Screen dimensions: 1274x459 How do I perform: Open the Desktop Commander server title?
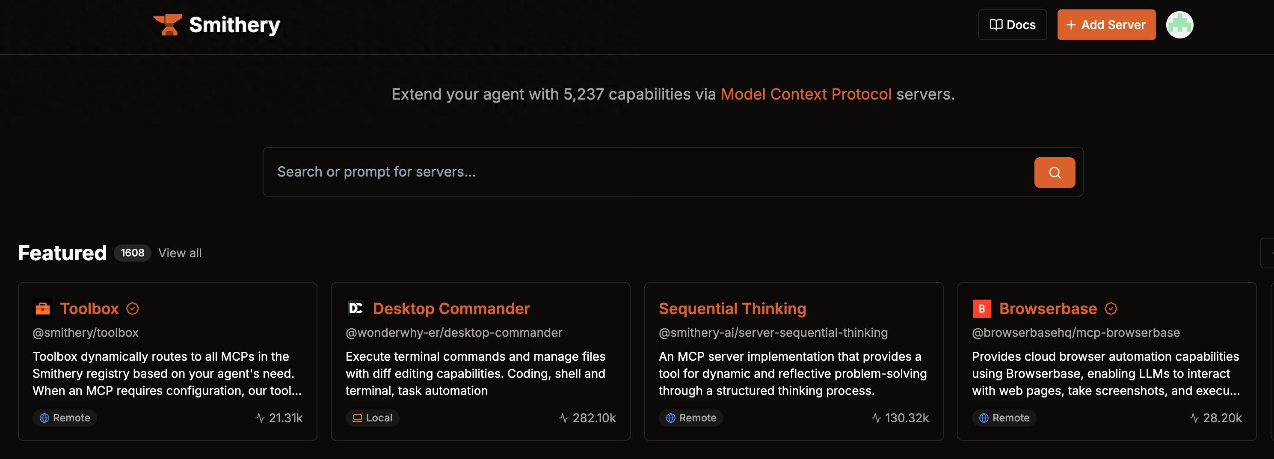pos(451,309)
